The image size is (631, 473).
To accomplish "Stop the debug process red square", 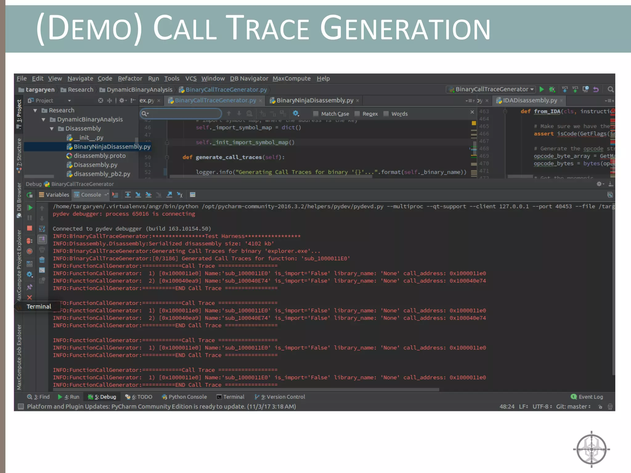I will click(30, 228).
